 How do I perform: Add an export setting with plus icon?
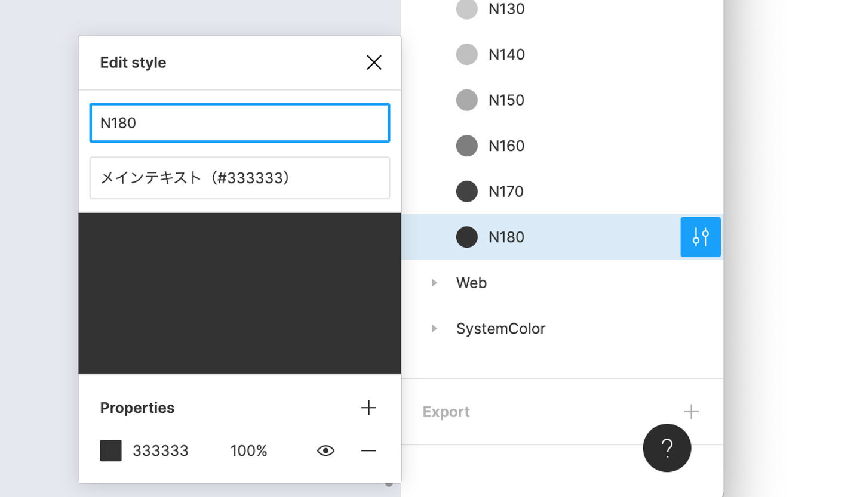pyautogui.click(x=691, y=412)
